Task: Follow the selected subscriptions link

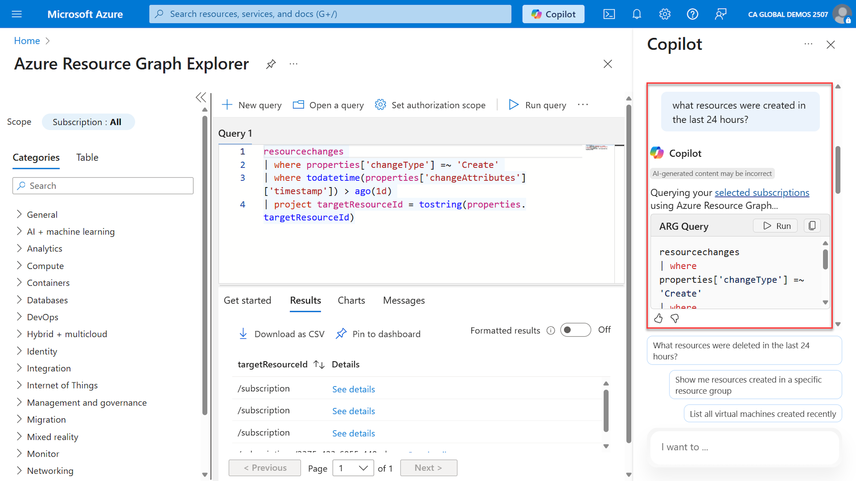Action: (x=762, y=193)
